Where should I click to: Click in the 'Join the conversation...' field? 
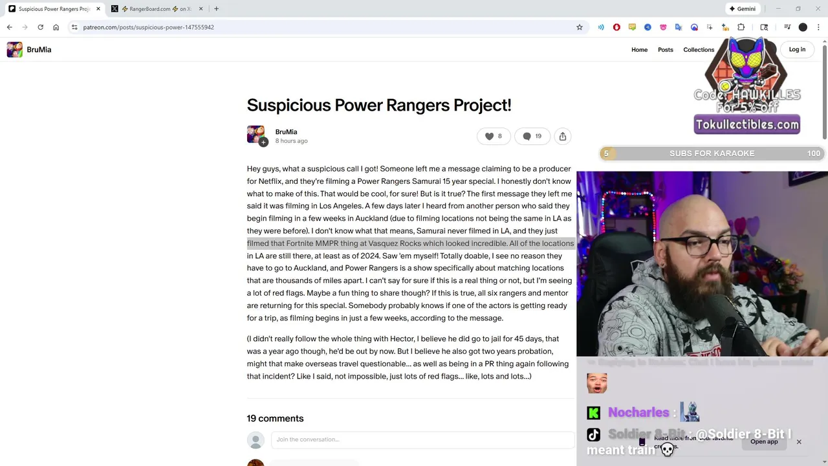pyautogui.click(x=422, y=439)
